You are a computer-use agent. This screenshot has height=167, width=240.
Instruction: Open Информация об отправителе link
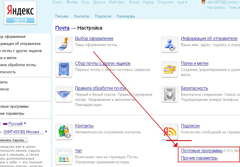209,38
